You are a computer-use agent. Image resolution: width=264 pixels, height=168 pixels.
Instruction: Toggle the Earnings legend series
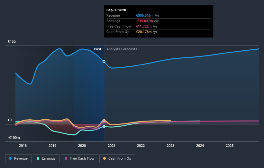[46, 159]
